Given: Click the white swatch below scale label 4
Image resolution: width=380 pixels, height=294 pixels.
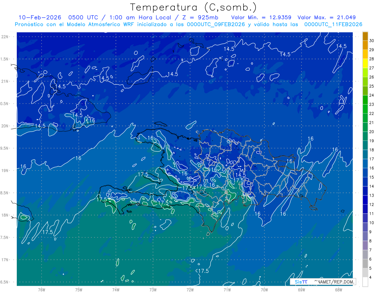Looking at the screenshot, I should tap(365, 282).
